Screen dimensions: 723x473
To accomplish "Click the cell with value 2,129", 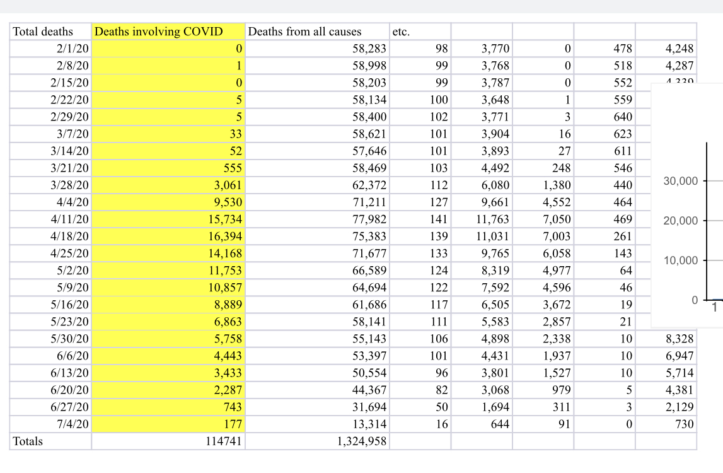I will pyautogui.click(x=666, y=407).
